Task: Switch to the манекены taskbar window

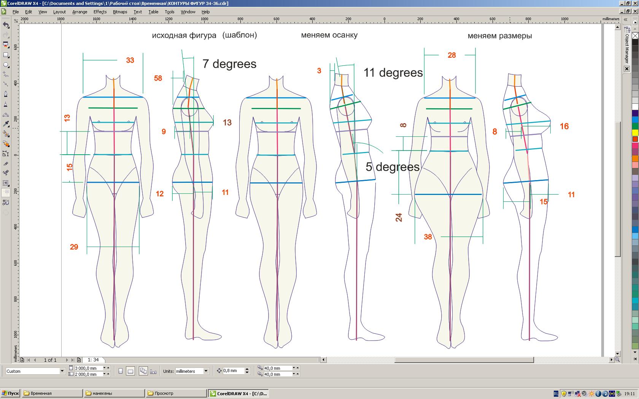Action: pos(114,393)
